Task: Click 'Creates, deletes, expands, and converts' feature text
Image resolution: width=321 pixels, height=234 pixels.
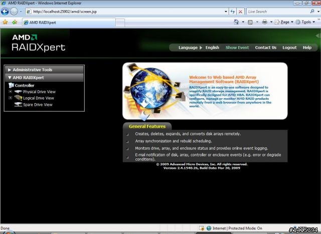Action: click(188, 134)
